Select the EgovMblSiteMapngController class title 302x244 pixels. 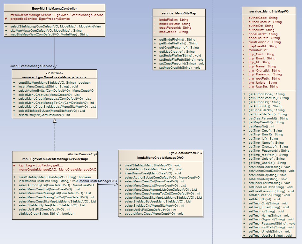click(55, 9)
